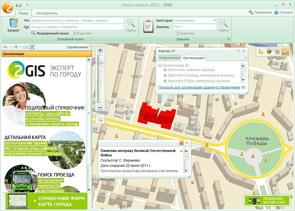Close the monument info popup
The height and width of the screenshot is (211, 295).
click(x=187, y=143)
